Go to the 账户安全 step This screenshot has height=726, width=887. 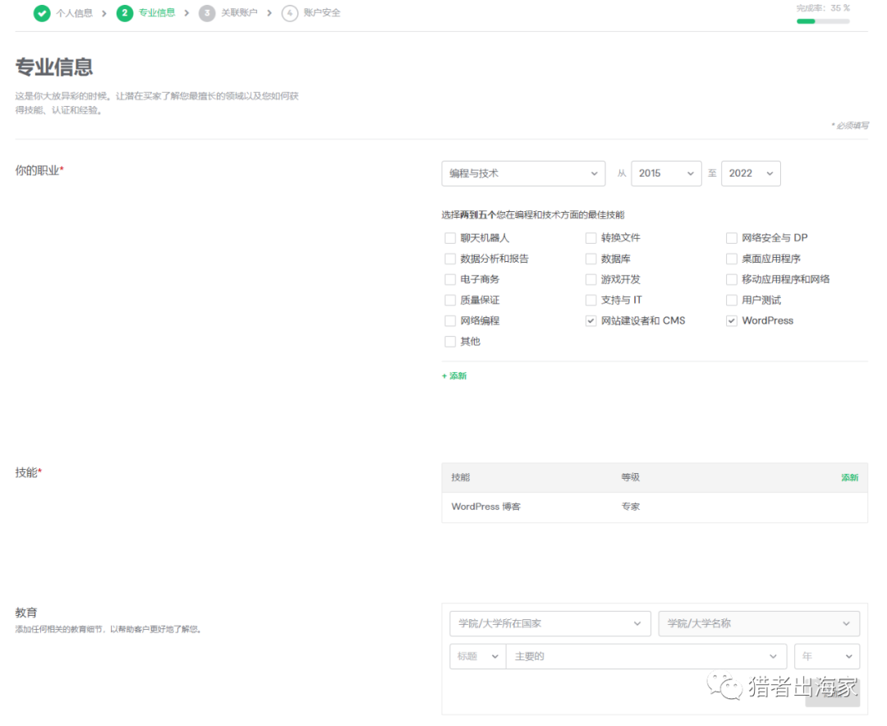322,13
